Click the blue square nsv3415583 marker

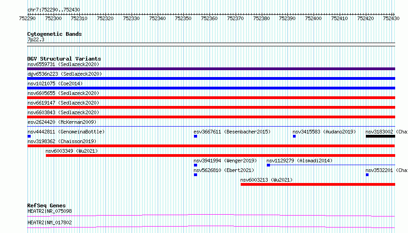(294, 136)
